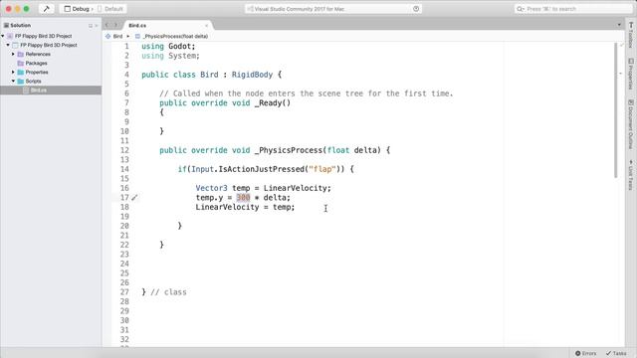Open the Document Outline side pad

click(630, 124)
